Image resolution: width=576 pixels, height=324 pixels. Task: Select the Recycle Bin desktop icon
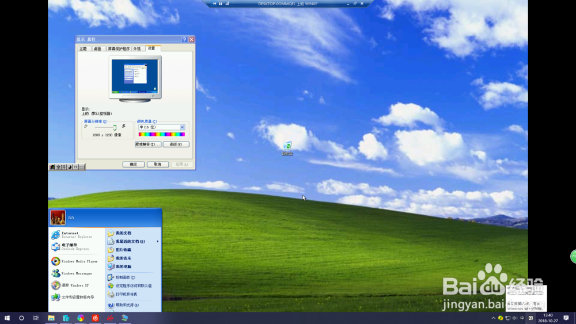(287, 148)
